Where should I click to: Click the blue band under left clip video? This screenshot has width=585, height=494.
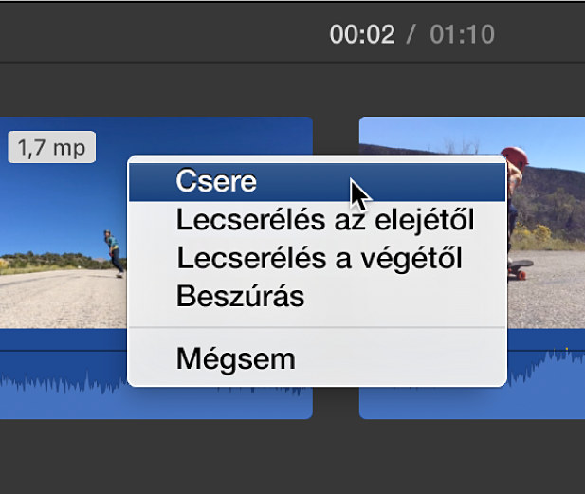tap(64, 339)
